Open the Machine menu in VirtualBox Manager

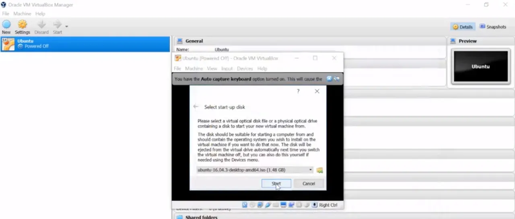coord(22,14)
